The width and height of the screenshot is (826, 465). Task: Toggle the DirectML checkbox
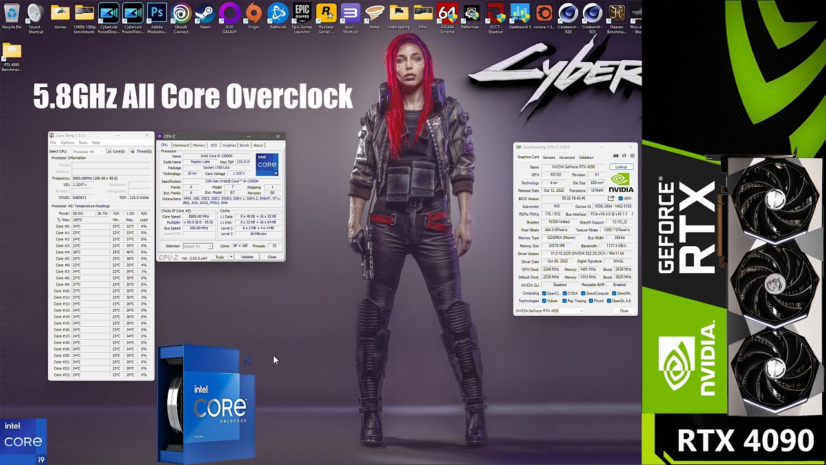(614, 293)
